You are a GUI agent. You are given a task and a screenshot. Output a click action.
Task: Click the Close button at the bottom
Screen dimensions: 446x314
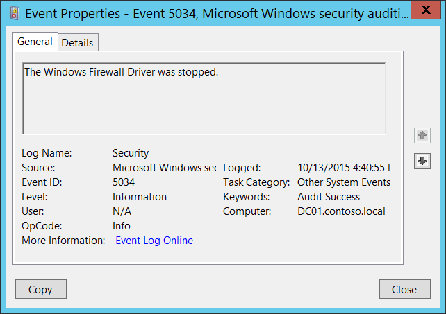click(x=404, y=289)
